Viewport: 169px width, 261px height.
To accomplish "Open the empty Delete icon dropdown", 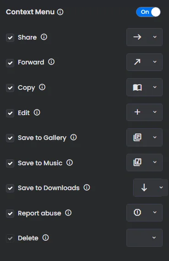I will point(144,238).
